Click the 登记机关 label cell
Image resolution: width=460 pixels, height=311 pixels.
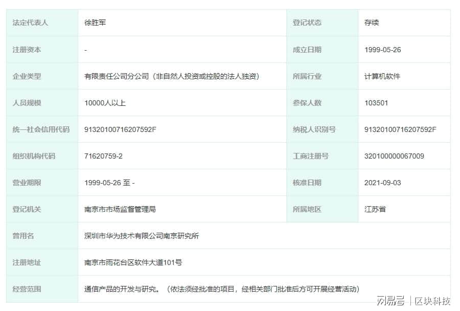(x=42, y=209)
